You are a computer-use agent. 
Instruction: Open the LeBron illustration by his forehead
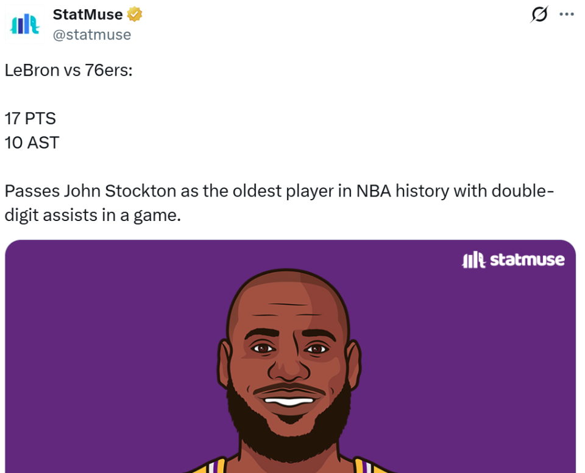pyautogui.click(x=288, y=304)
